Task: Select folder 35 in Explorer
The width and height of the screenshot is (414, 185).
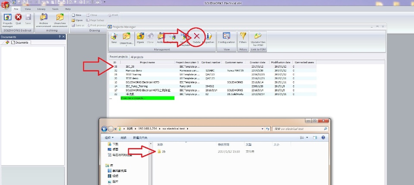Action: tap(161, 151)
